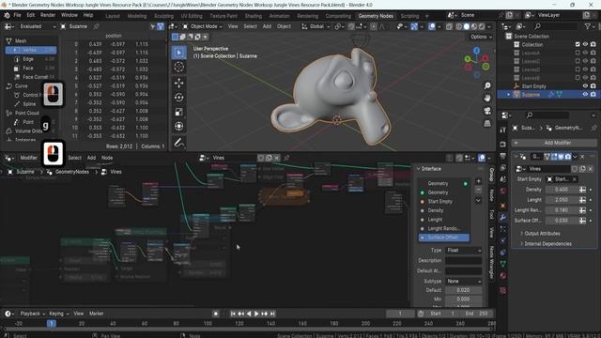Select the Move tool in viewport toolbar
601x338 pixels.
179,84
